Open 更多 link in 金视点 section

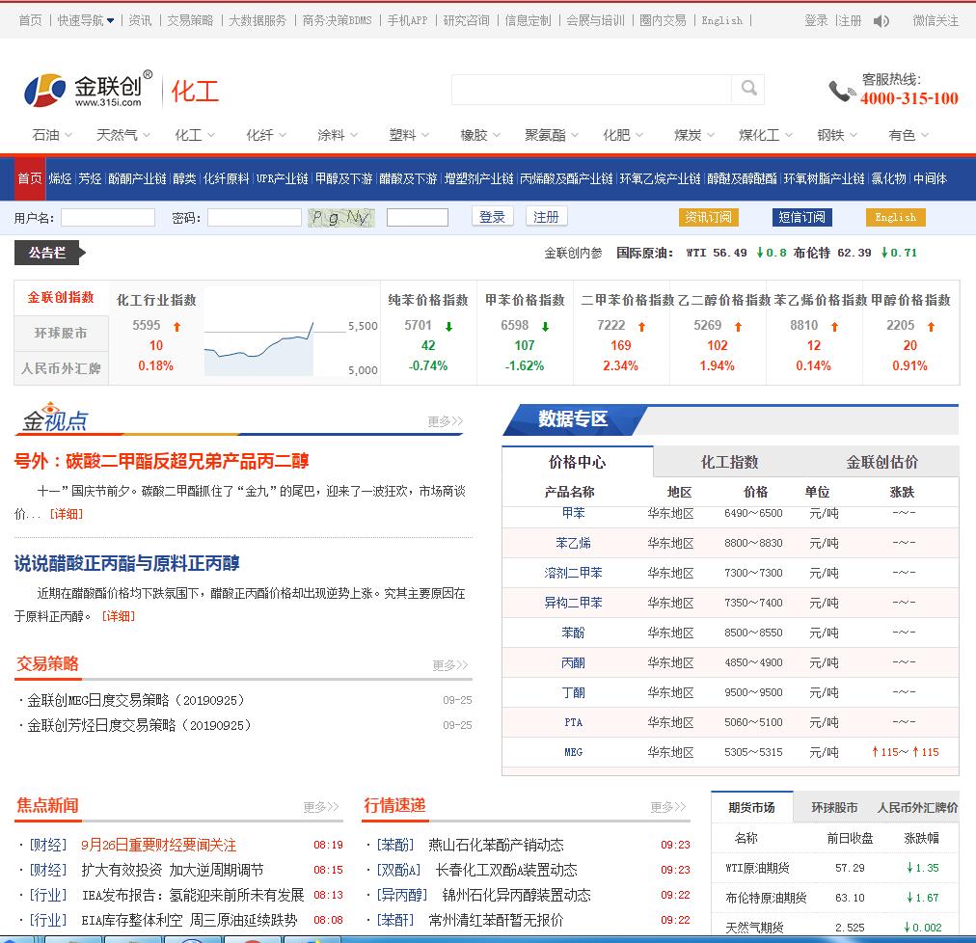click(445, 421)
